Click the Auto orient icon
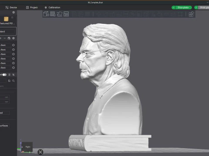This screenshot has width=209, height=156. click(x=59, y=14)
